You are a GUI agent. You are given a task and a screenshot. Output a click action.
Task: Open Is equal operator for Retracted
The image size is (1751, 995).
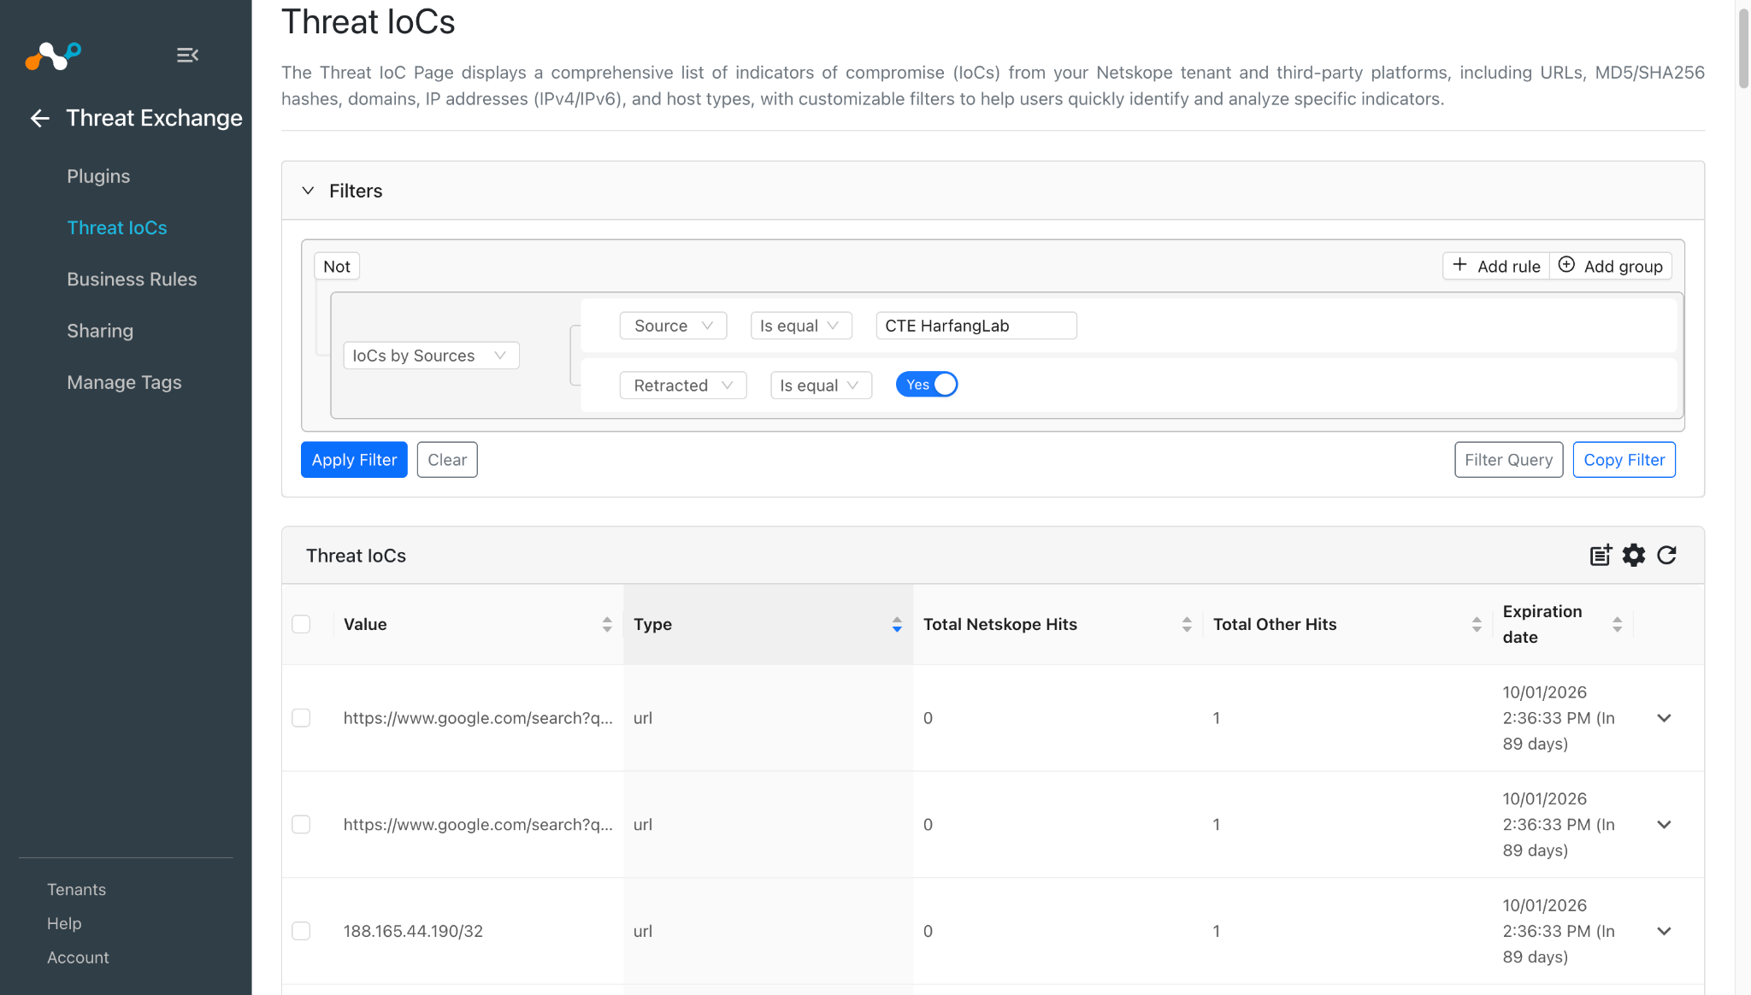point(821,386)
